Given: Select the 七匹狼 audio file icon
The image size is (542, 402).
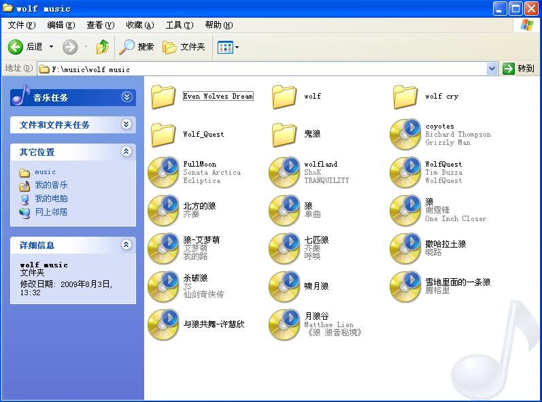Looking at the screenshot, I should (x=284, y=248).
